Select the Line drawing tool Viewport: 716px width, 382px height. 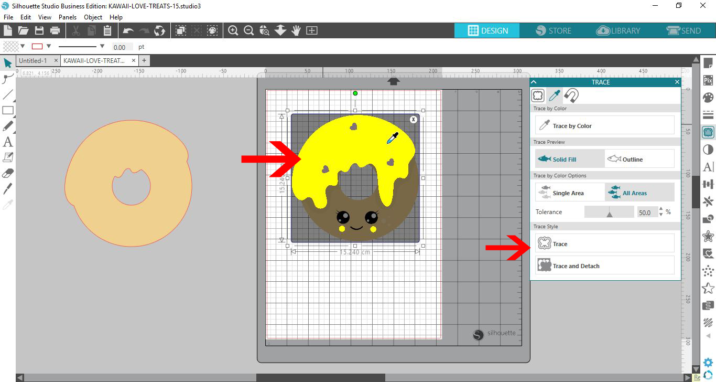[x=8, y=94]
